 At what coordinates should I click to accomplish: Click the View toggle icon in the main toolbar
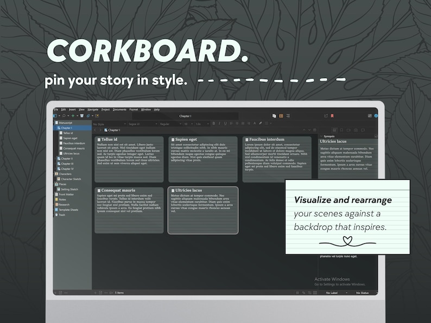coord(55,116)
